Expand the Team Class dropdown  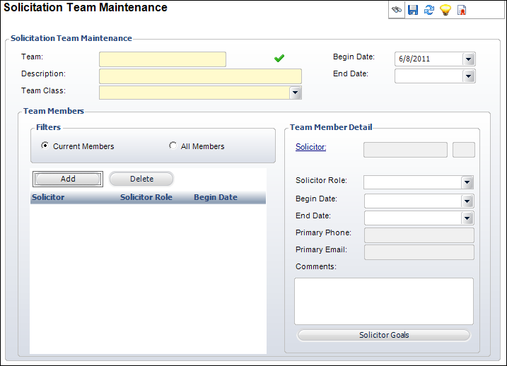(296, 93)
